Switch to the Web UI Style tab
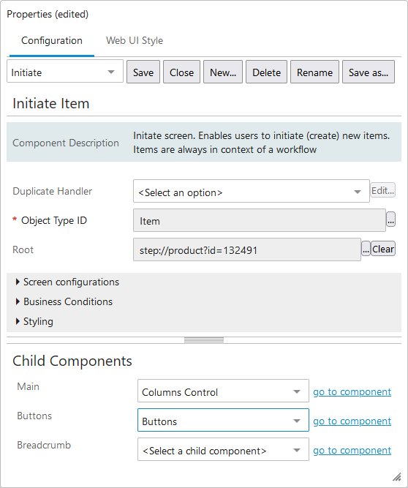 135,40
